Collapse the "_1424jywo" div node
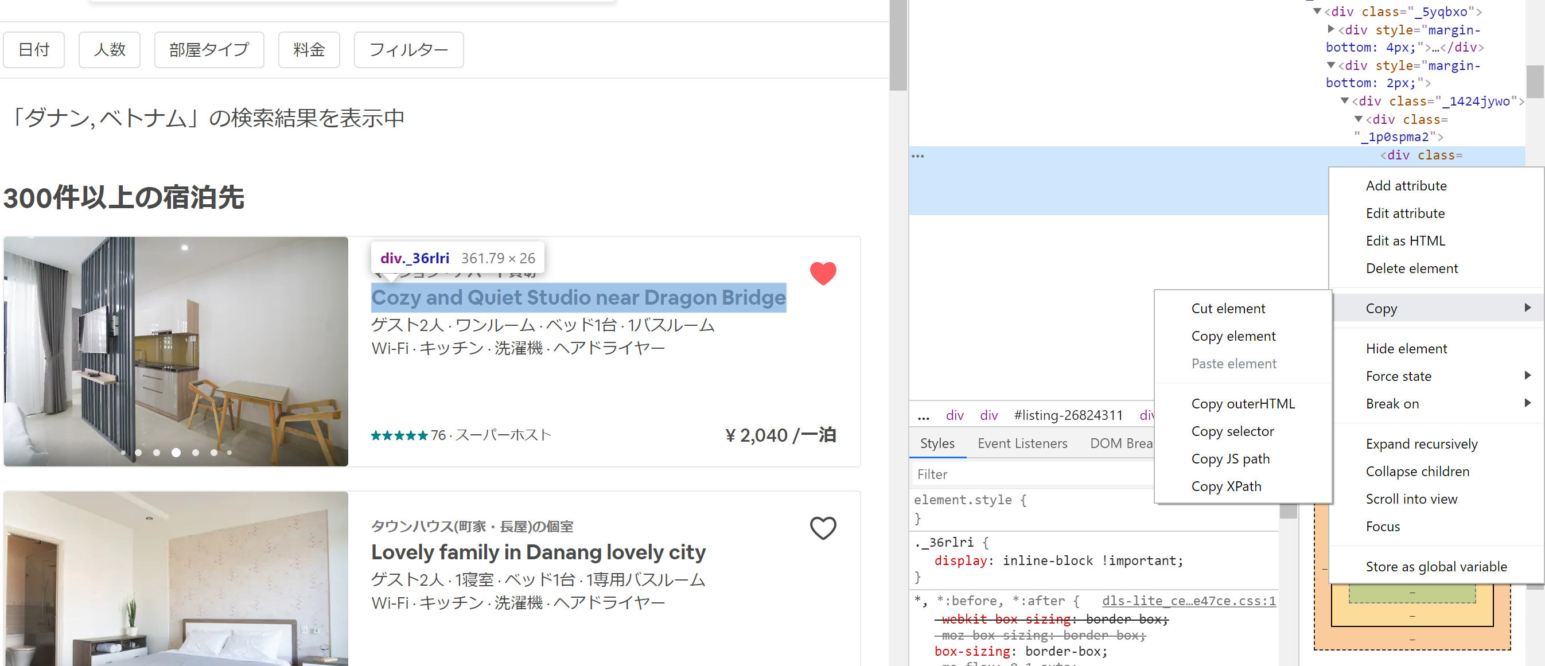This screenshot has width=1545, height=666. (1344, 101)
